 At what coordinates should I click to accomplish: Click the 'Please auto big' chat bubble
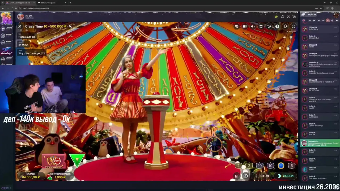click(x=27, y=36)
